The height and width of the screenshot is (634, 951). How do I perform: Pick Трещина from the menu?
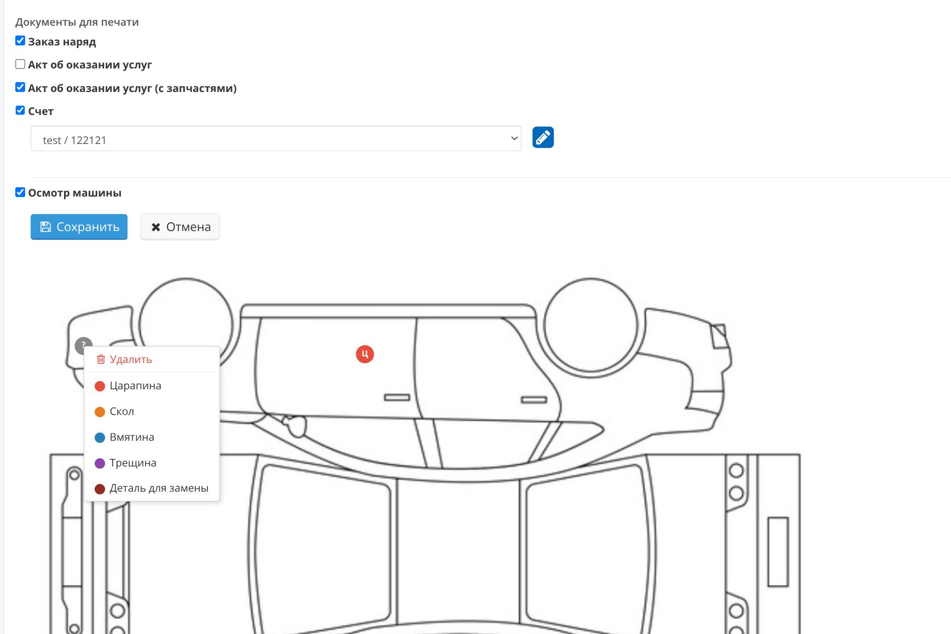tap(133, 463)
